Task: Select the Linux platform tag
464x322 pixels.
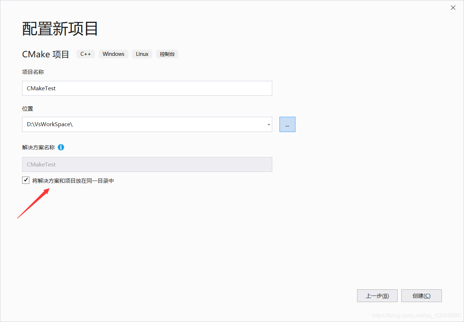Action: click(x=142, y=54)
